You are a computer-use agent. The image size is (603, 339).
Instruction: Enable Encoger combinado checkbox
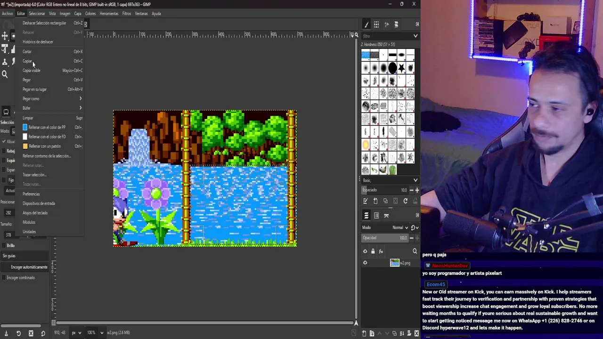4,278
